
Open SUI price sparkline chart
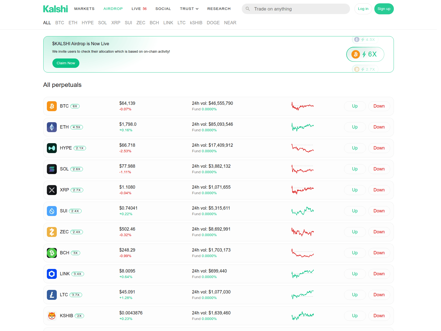tap(303, 211)
